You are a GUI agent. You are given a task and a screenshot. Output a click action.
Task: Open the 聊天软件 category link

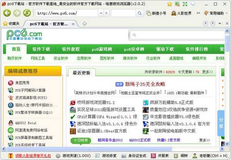tap(15, 58)
